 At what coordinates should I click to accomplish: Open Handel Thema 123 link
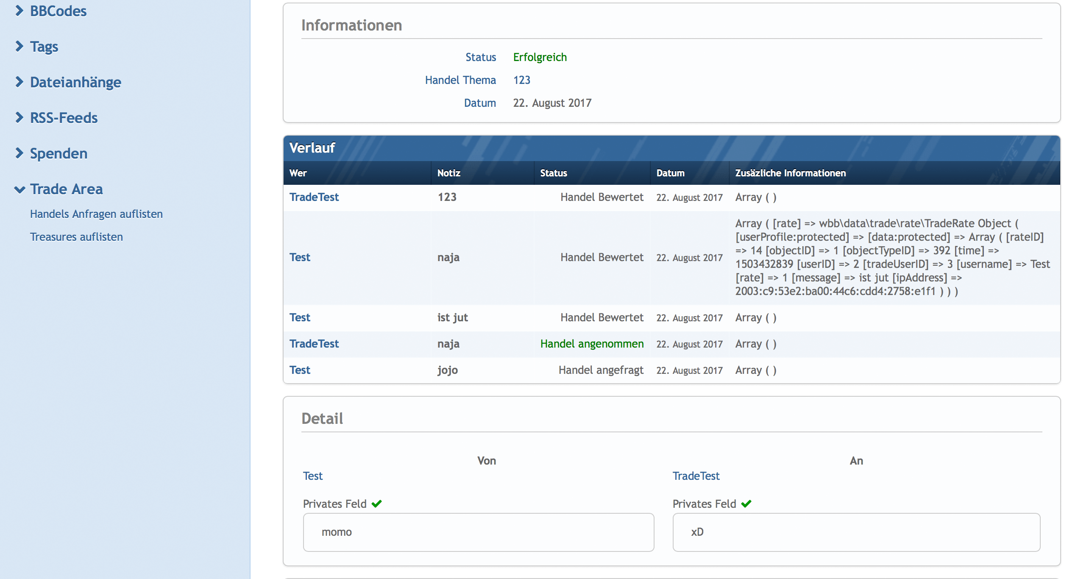click(x=521, y=80)
